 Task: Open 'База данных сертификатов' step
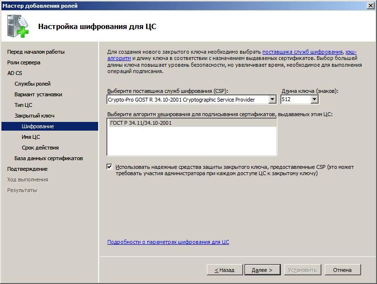point(48,158)
